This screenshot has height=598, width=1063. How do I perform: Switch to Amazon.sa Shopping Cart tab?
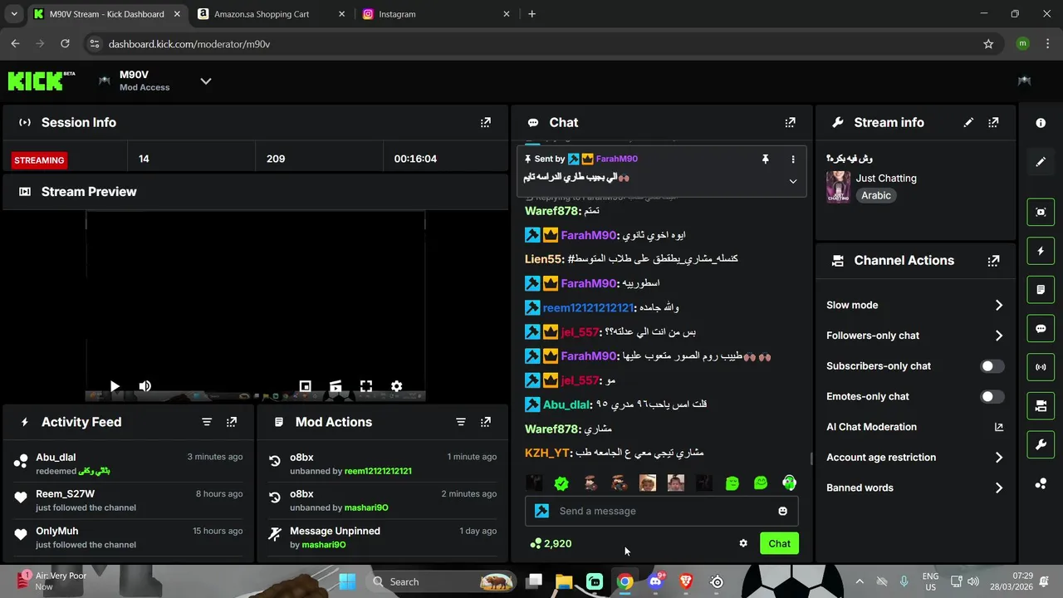[271, 14]
